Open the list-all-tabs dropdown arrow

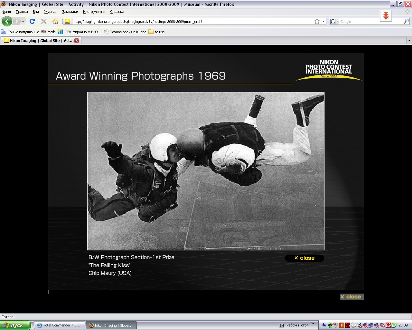coord(409,41)
